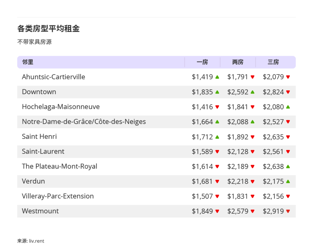Click the Saint Henri neighborhood name
Screen dimensions: 313x251
pos(39,137)
